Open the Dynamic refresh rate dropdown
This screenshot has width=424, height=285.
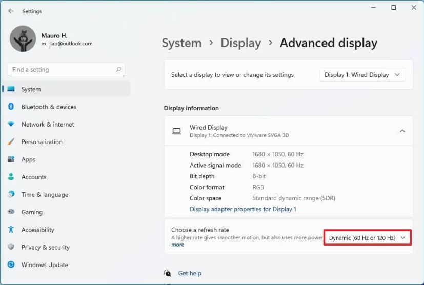(x=367, y=238)
